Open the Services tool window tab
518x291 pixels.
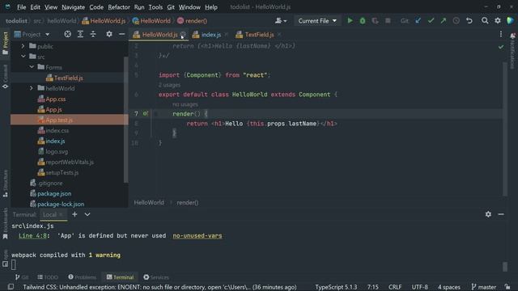point(156,277)
